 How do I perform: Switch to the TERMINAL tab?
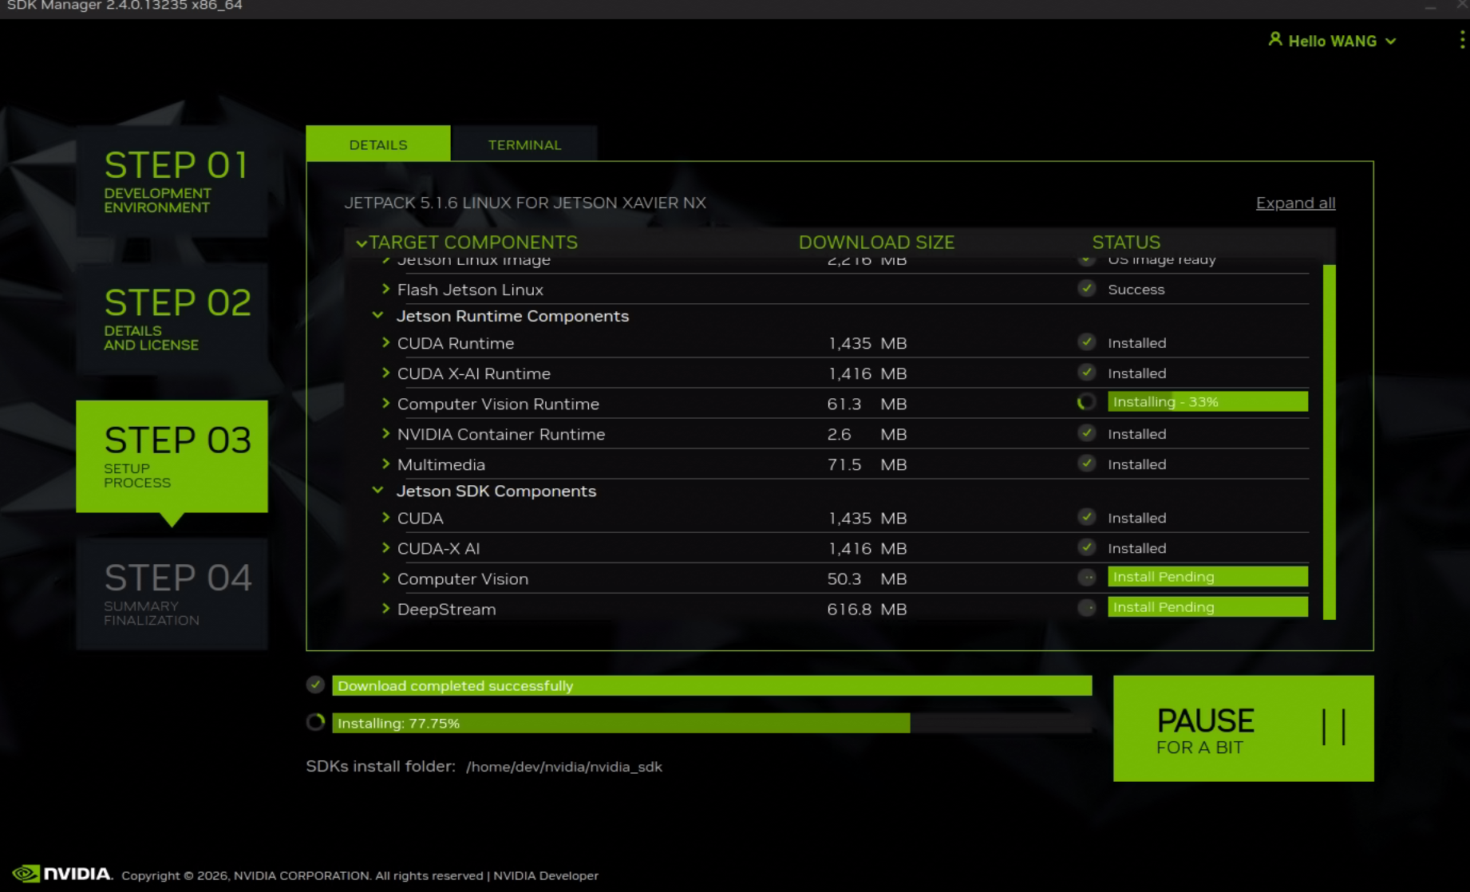(524, 144)
